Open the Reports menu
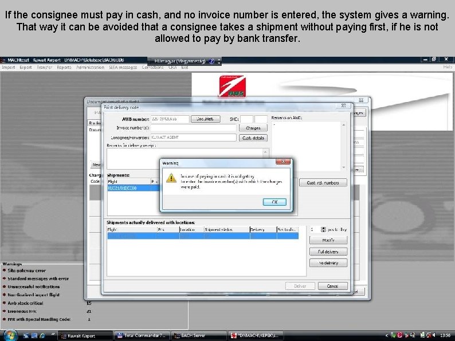 64,67
